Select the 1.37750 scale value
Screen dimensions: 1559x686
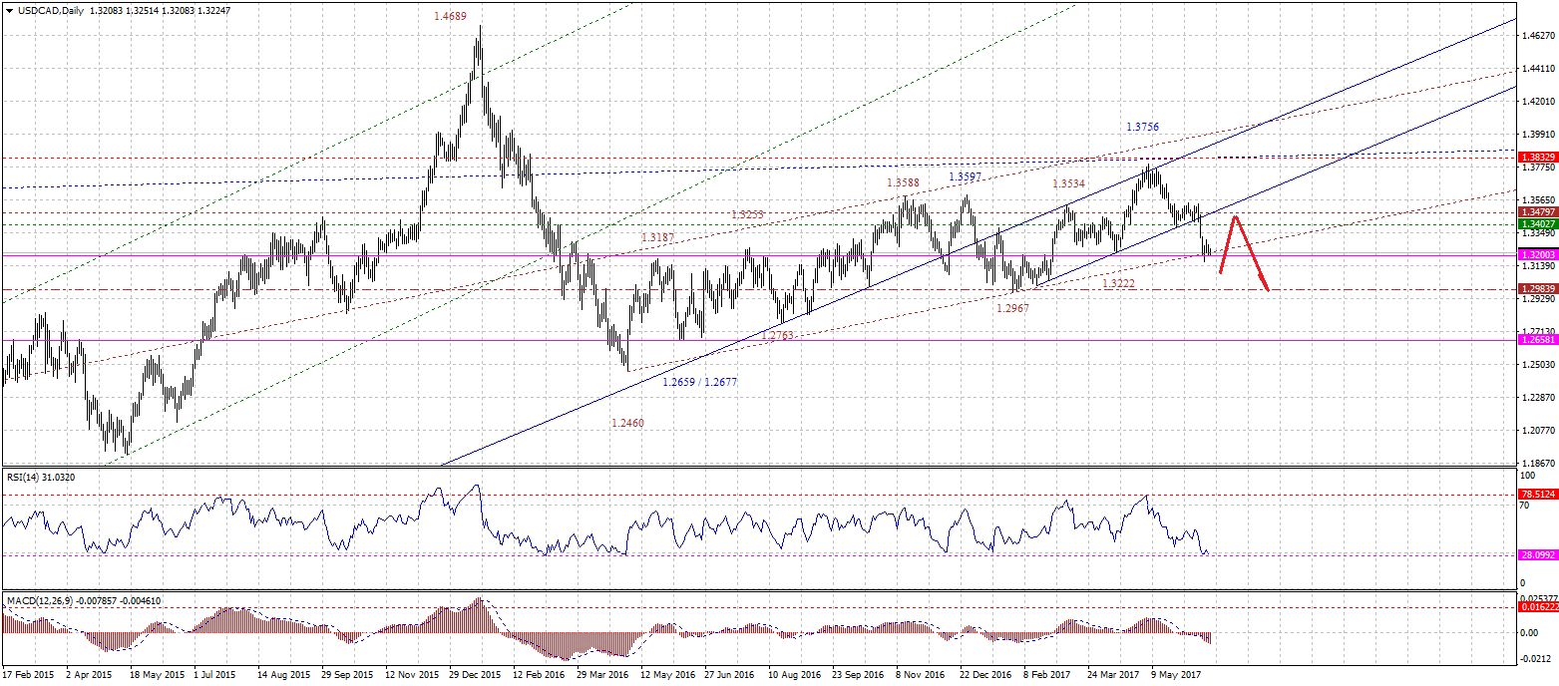point(1537,169)
